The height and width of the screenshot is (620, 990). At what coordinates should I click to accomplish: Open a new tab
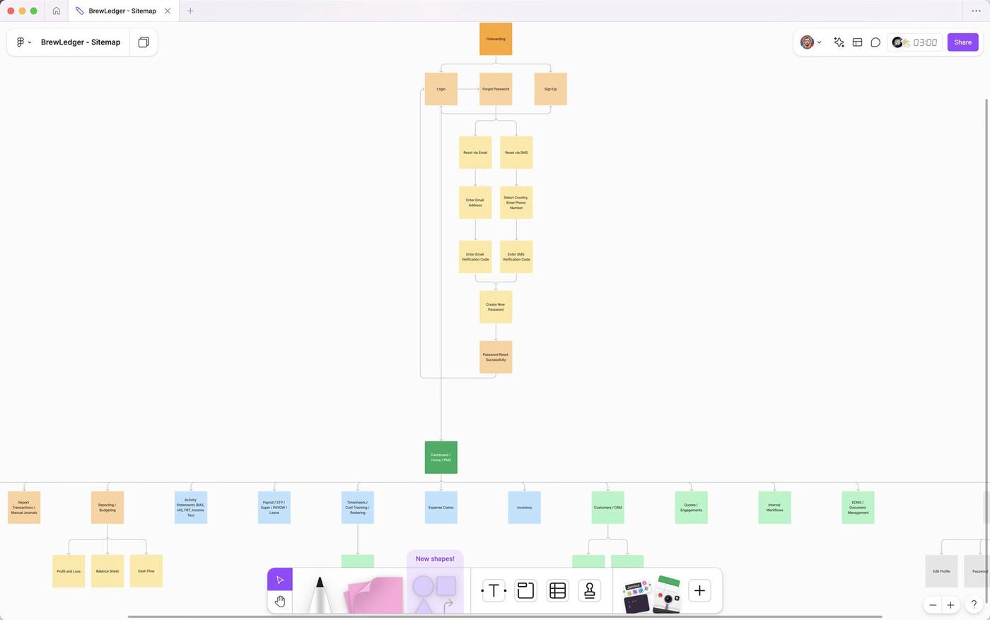tap(190, 11)
